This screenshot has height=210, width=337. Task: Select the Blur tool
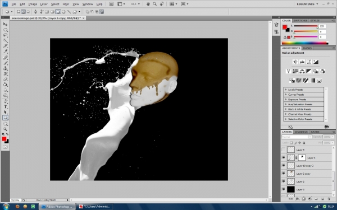[6, 90]
